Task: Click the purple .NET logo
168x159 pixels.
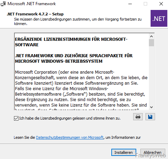Action: point(159,18)
